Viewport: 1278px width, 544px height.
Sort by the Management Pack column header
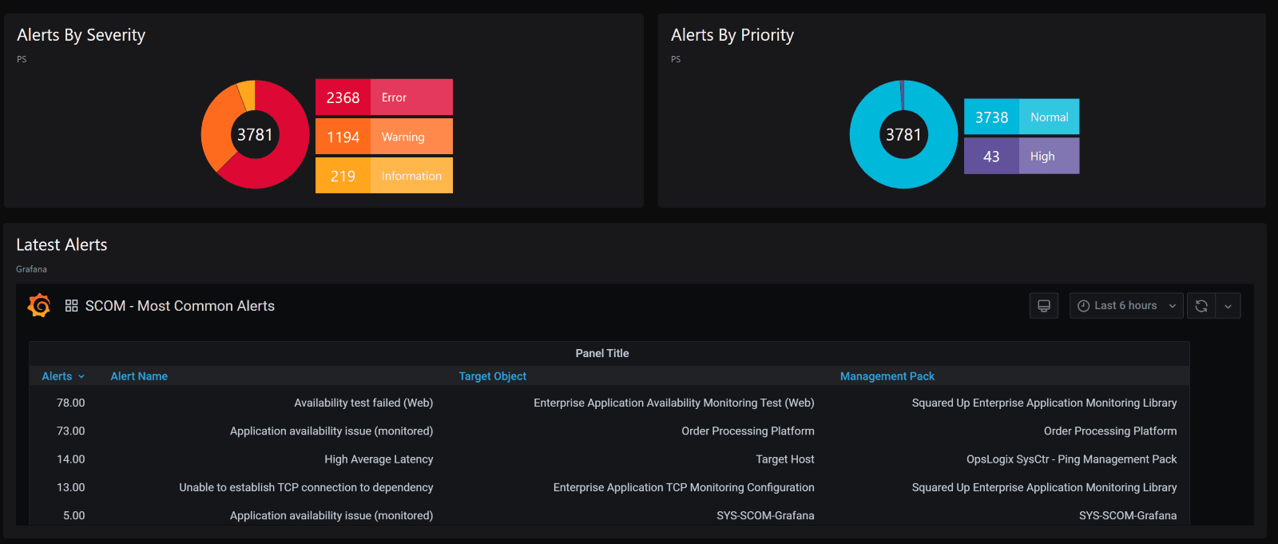pos(887,376)
